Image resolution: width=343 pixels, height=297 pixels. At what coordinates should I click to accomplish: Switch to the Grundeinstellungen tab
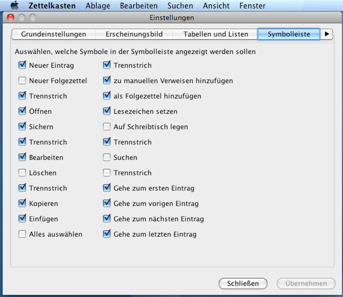(53, 34)
